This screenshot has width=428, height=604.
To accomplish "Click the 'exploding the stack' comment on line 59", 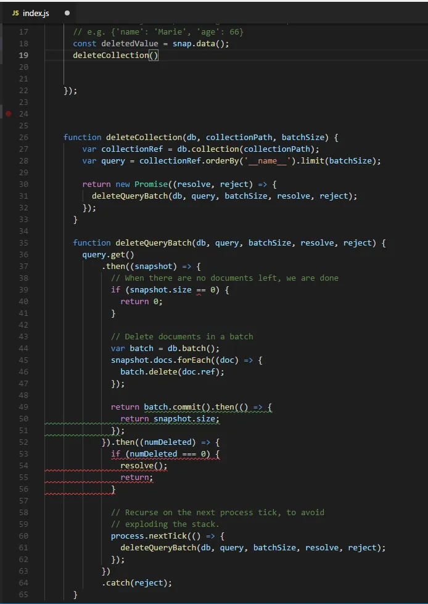I will point(165,524).
